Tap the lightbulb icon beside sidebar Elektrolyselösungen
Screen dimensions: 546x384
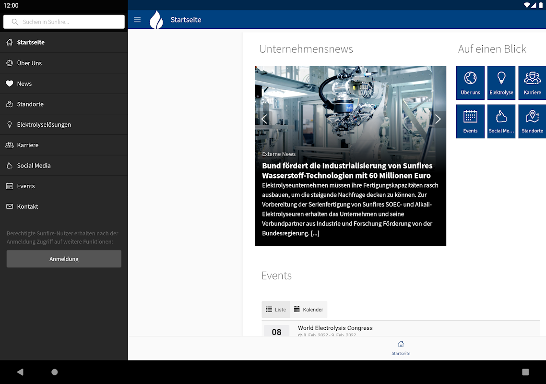point(10,124)
